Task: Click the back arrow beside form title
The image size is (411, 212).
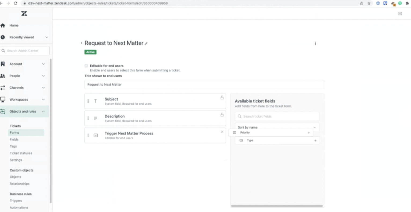Action: 82,43
